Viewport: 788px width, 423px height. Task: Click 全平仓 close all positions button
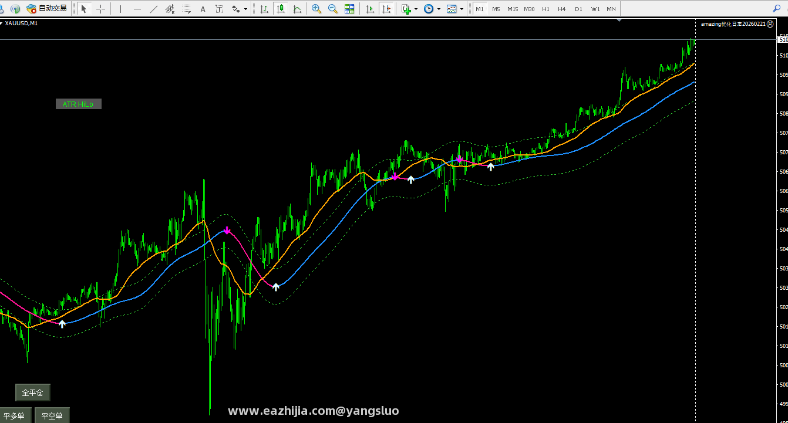[33, 392]
